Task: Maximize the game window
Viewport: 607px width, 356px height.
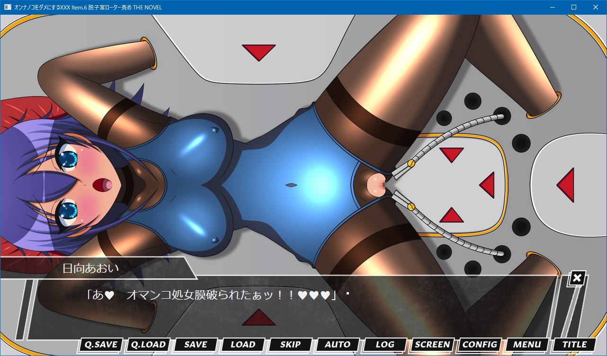Action: point(574,7)
